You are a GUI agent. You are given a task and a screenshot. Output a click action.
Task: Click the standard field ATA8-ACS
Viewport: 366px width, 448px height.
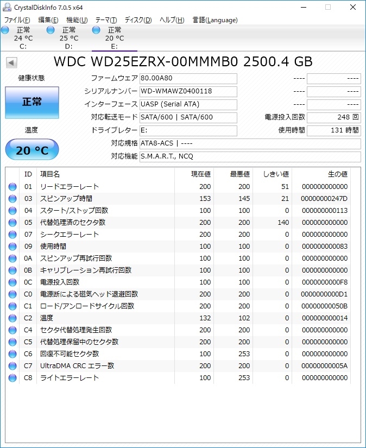tap(250, 143)
